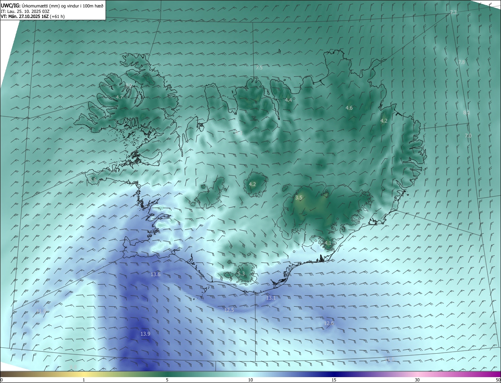Click the 4.4 value label
The width and height of the screenshot is (501, 383).
(288, 100)
